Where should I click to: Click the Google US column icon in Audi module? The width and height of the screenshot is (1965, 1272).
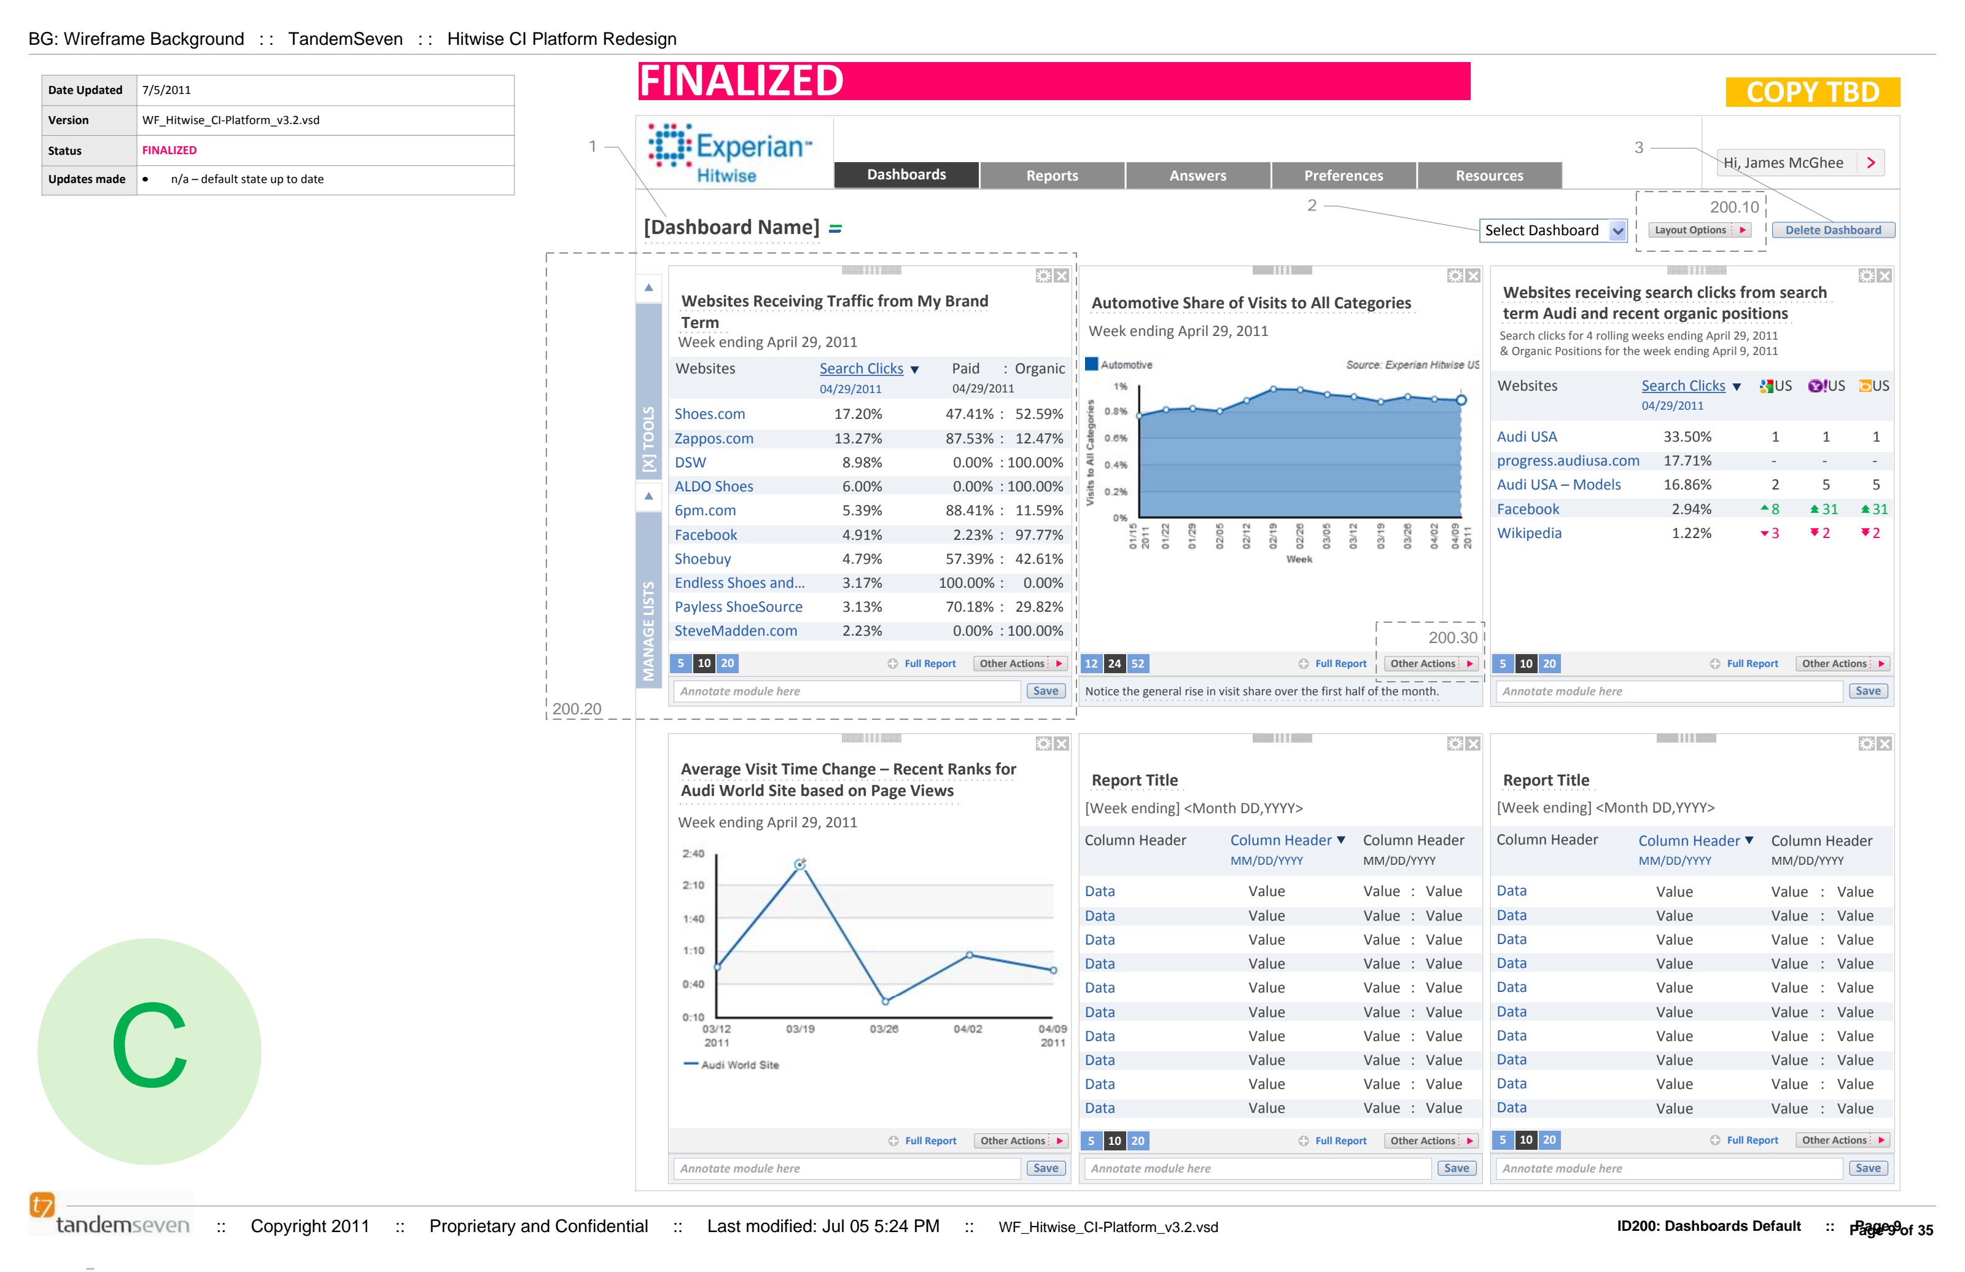click(x=1767, y=386)
